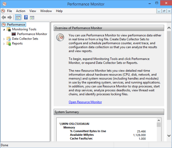Select Data Collector Sets in the tree

pyautogui.click(x=25, y=38)
